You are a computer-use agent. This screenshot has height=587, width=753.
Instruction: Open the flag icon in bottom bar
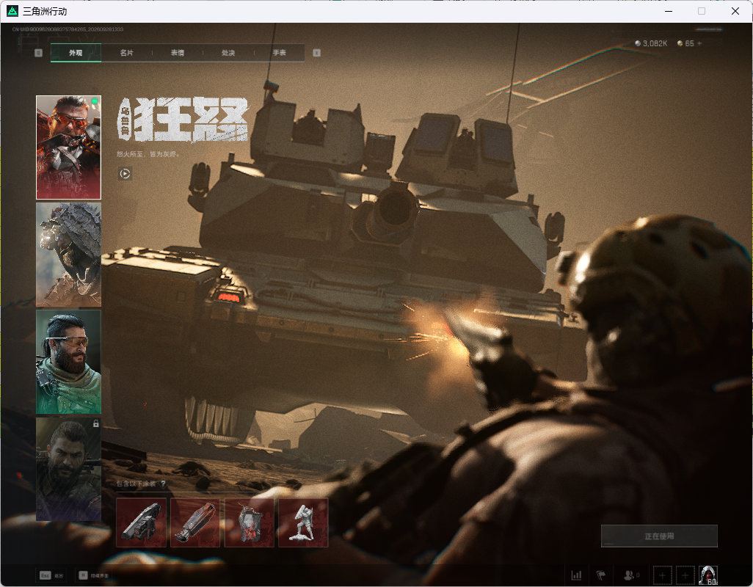(x=601, y=575)
